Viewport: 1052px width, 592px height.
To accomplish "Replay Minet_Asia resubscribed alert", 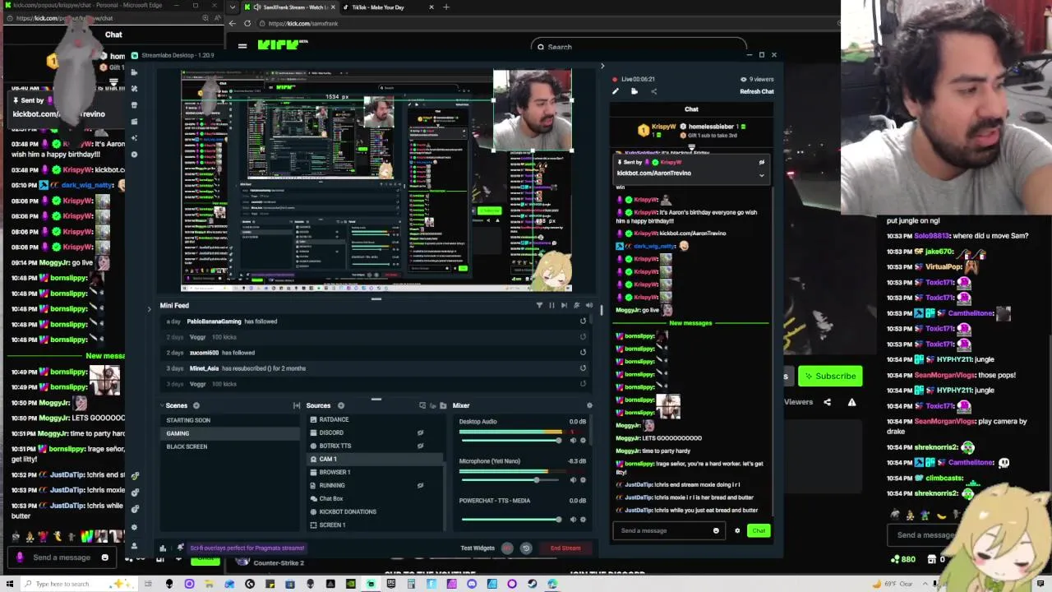I will [x=583, y=368].
